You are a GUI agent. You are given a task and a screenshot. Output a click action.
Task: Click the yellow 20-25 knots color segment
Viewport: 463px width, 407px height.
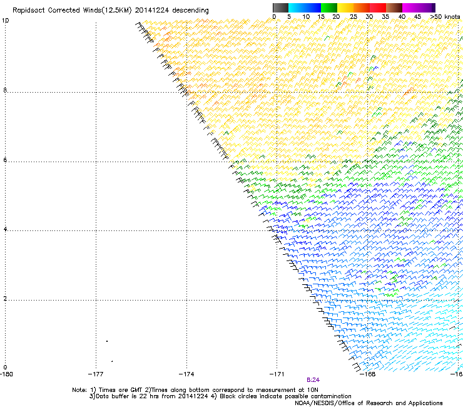345,8
